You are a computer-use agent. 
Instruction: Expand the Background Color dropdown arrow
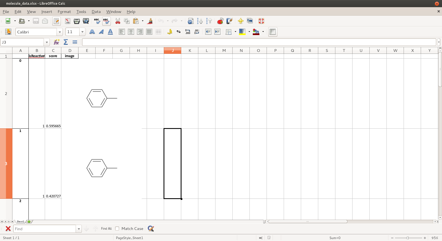click(x=249, y=32)
